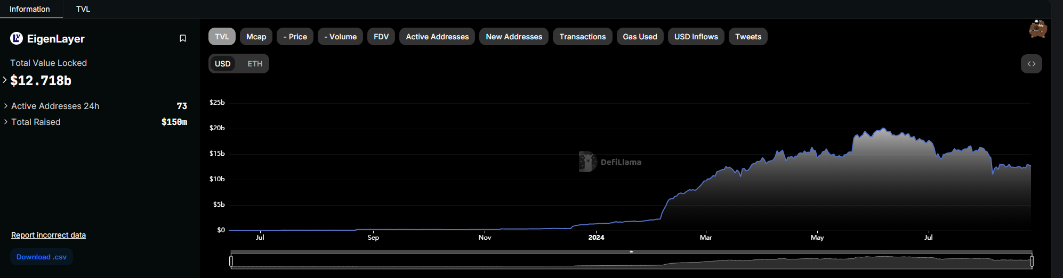Grab the left handle of range slider

[x=231, y=261]
